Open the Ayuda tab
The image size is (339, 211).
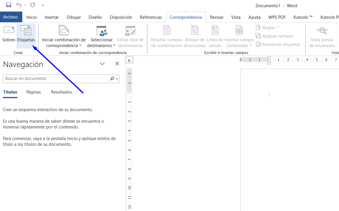[254, 17]
